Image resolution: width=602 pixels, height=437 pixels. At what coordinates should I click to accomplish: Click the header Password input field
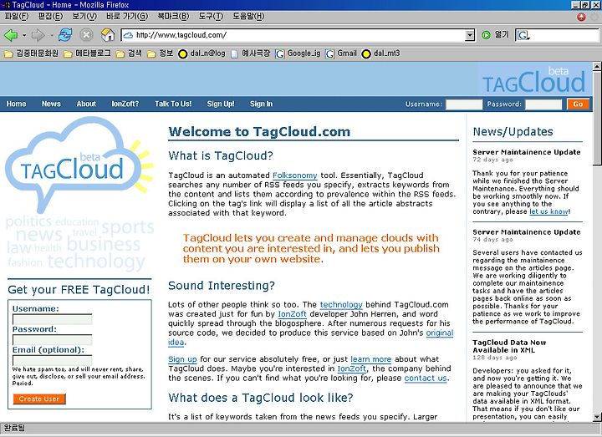(x=543, y=104)
